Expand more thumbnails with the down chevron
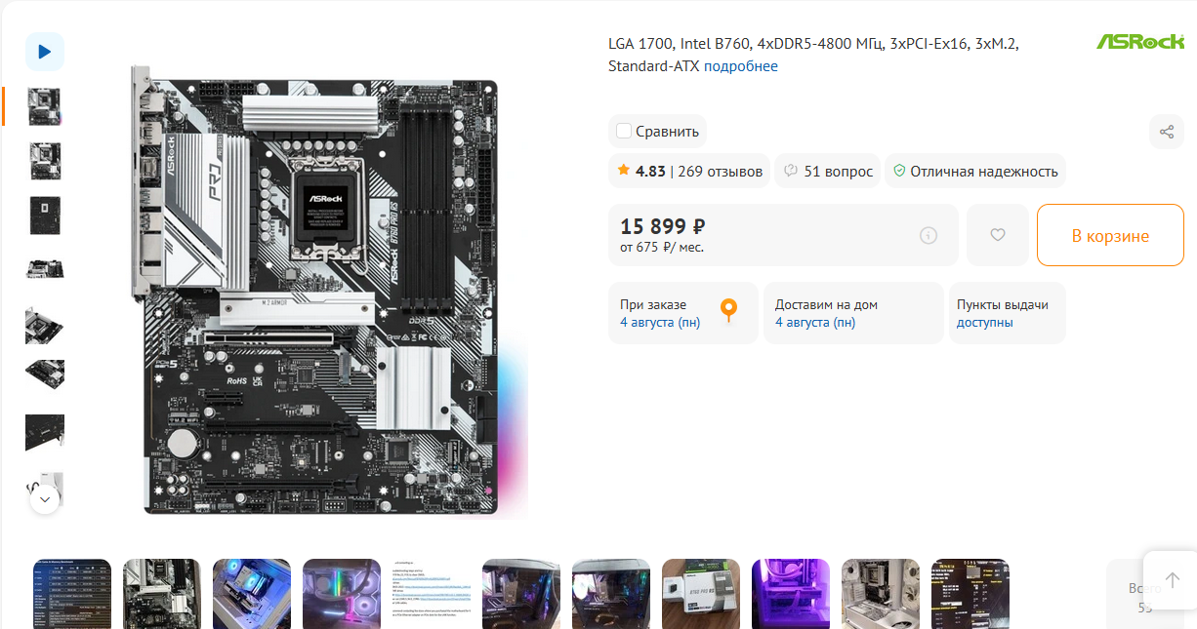This screenshot has height=629, width=1197. pos(45,499)
